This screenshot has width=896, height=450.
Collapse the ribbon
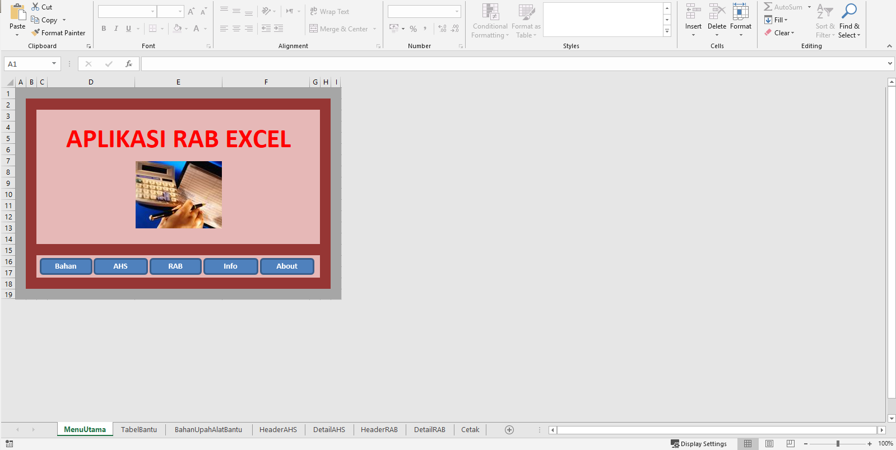point(889,46)
